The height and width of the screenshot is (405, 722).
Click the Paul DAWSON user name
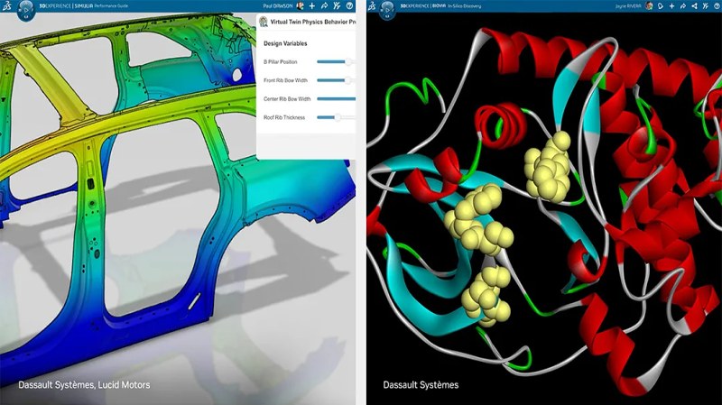pyautogui.click(x=278, y=6)
